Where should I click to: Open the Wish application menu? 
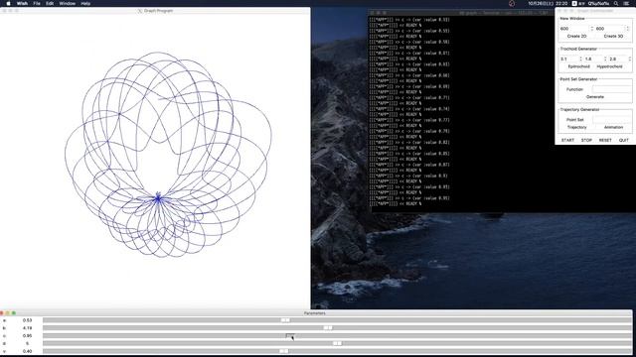pos(22,3)
